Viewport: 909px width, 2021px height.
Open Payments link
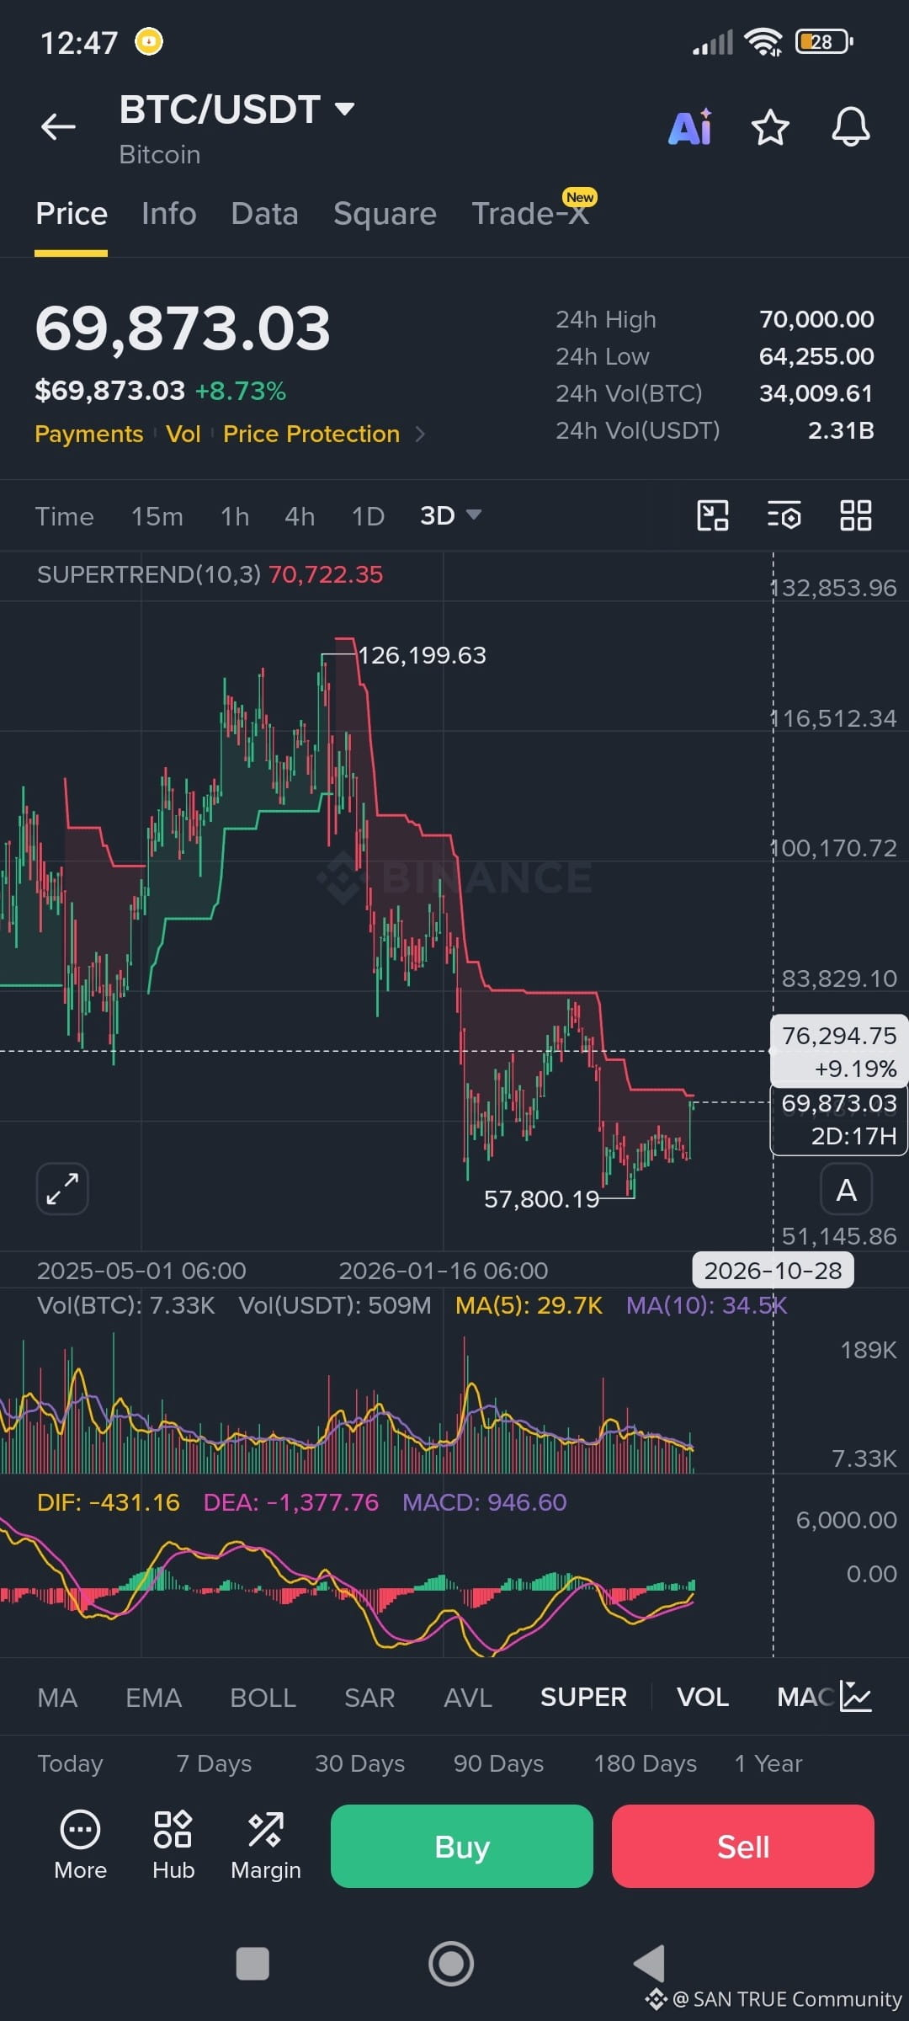[89, 435]
